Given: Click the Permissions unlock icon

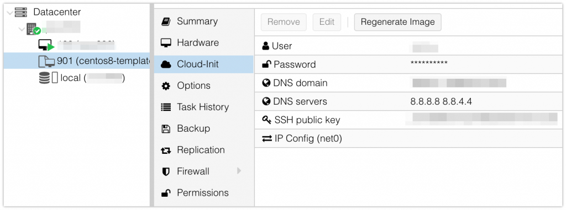Looking at the screenshot, I should pos(166,193).
